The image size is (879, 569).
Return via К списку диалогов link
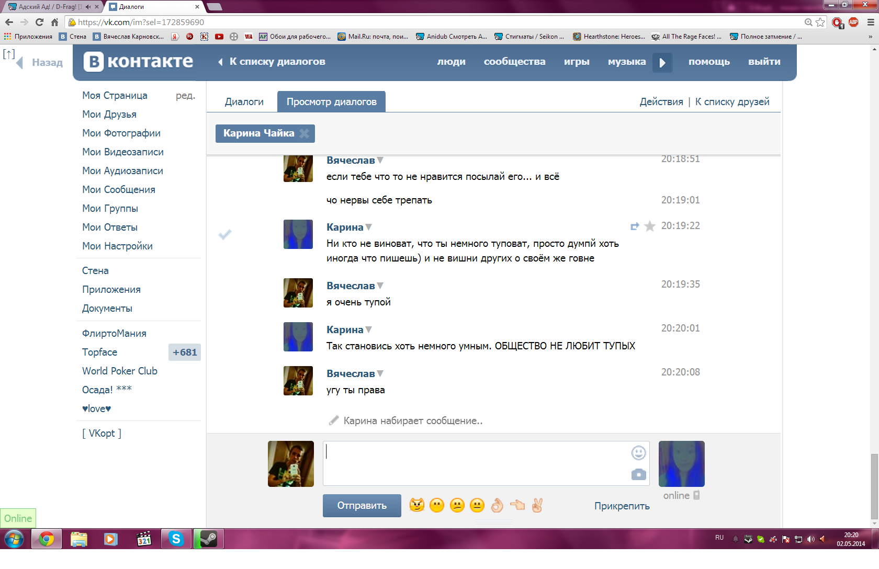click(x=272, y=62)
